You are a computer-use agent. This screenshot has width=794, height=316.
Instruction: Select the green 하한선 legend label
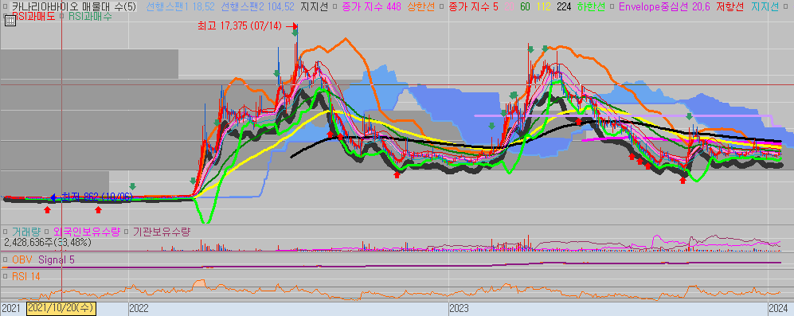(590, 7)
